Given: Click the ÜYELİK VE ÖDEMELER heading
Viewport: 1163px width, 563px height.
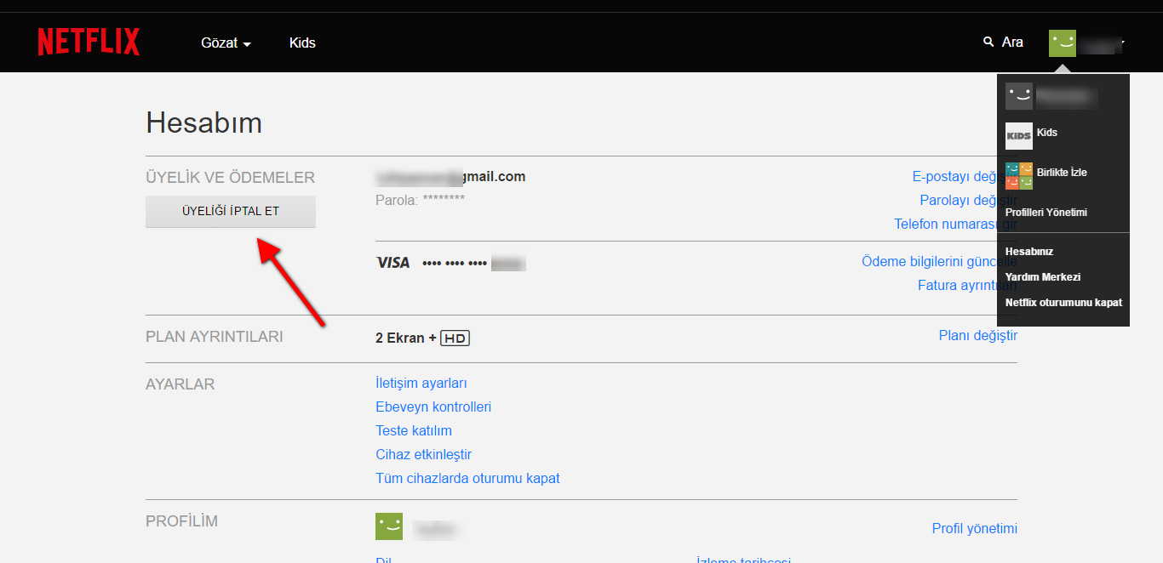Looking at the screenshot, I should pos(231,178).
